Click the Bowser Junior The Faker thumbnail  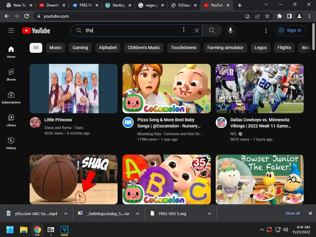pos(260,179)
